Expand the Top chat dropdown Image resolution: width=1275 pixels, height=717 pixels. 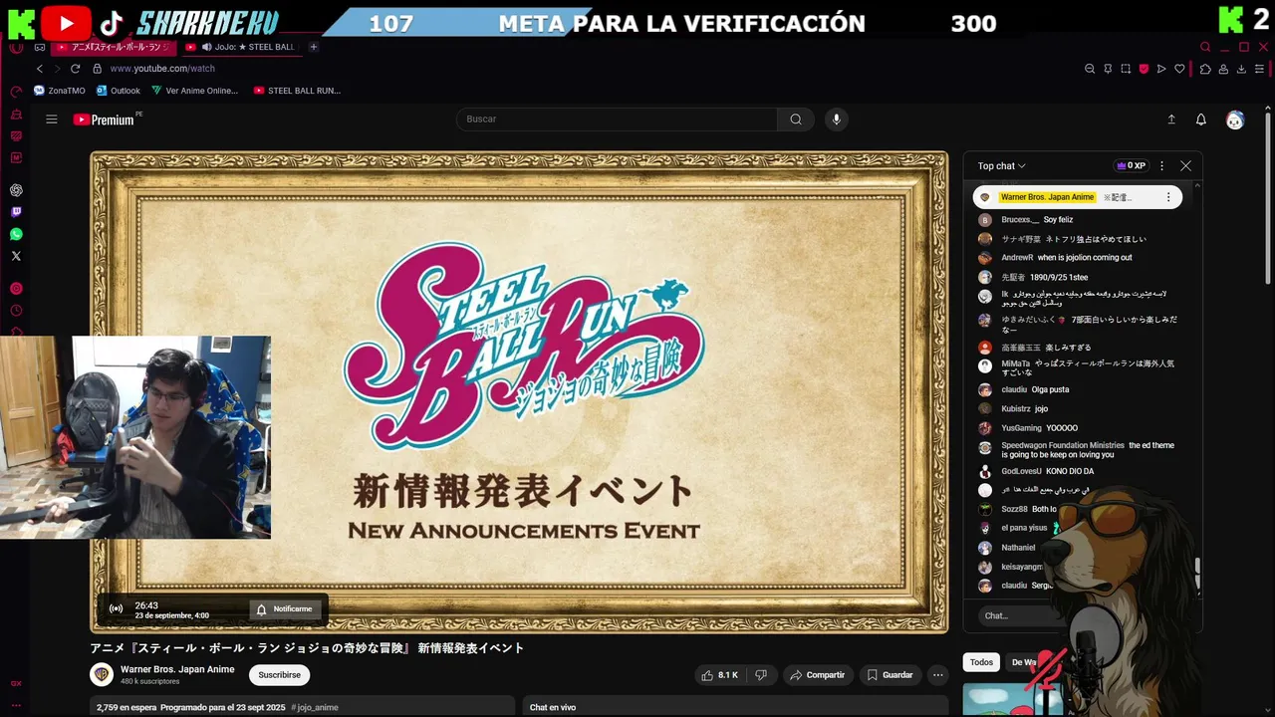pyautogui.click(x=1001, y=166)
